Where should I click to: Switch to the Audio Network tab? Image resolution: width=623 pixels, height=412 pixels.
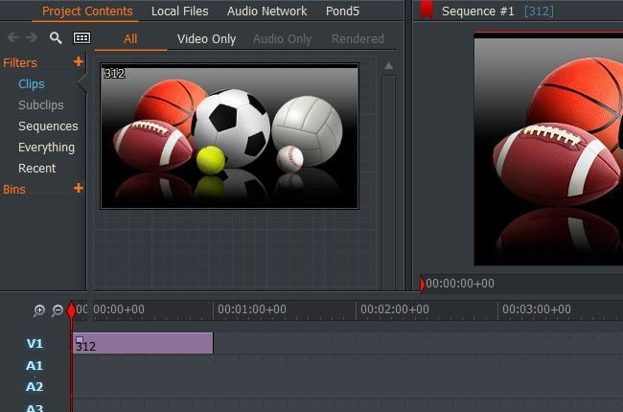[266, 11]
